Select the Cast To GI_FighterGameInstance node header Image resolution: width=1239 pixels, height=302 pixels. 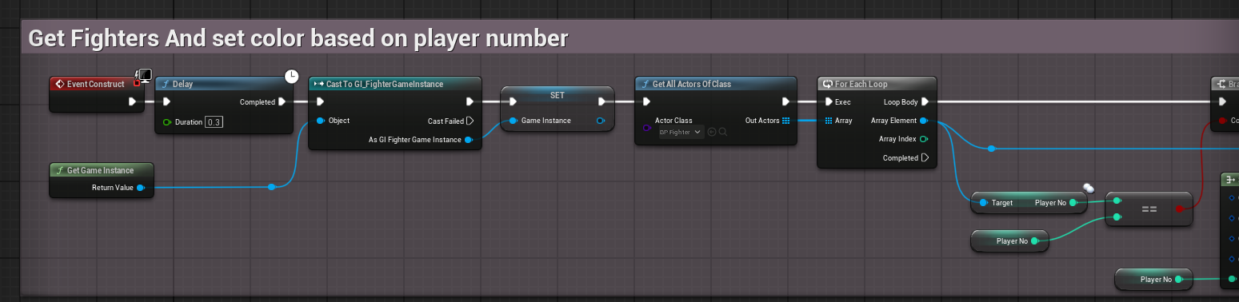[394, 84]
